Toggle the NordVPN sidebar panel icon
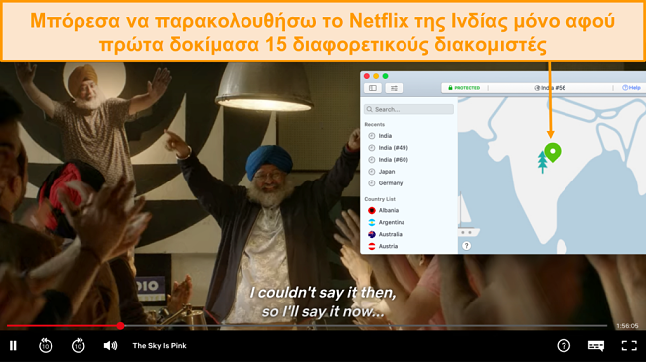Viewport: 646px width, 362px height. (x=373, y=88)
